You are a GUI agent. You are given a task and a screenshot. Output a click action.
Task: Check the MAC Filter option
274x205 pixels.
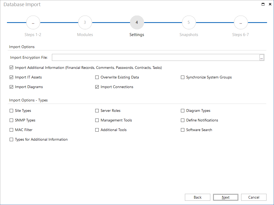click(11, 130)
